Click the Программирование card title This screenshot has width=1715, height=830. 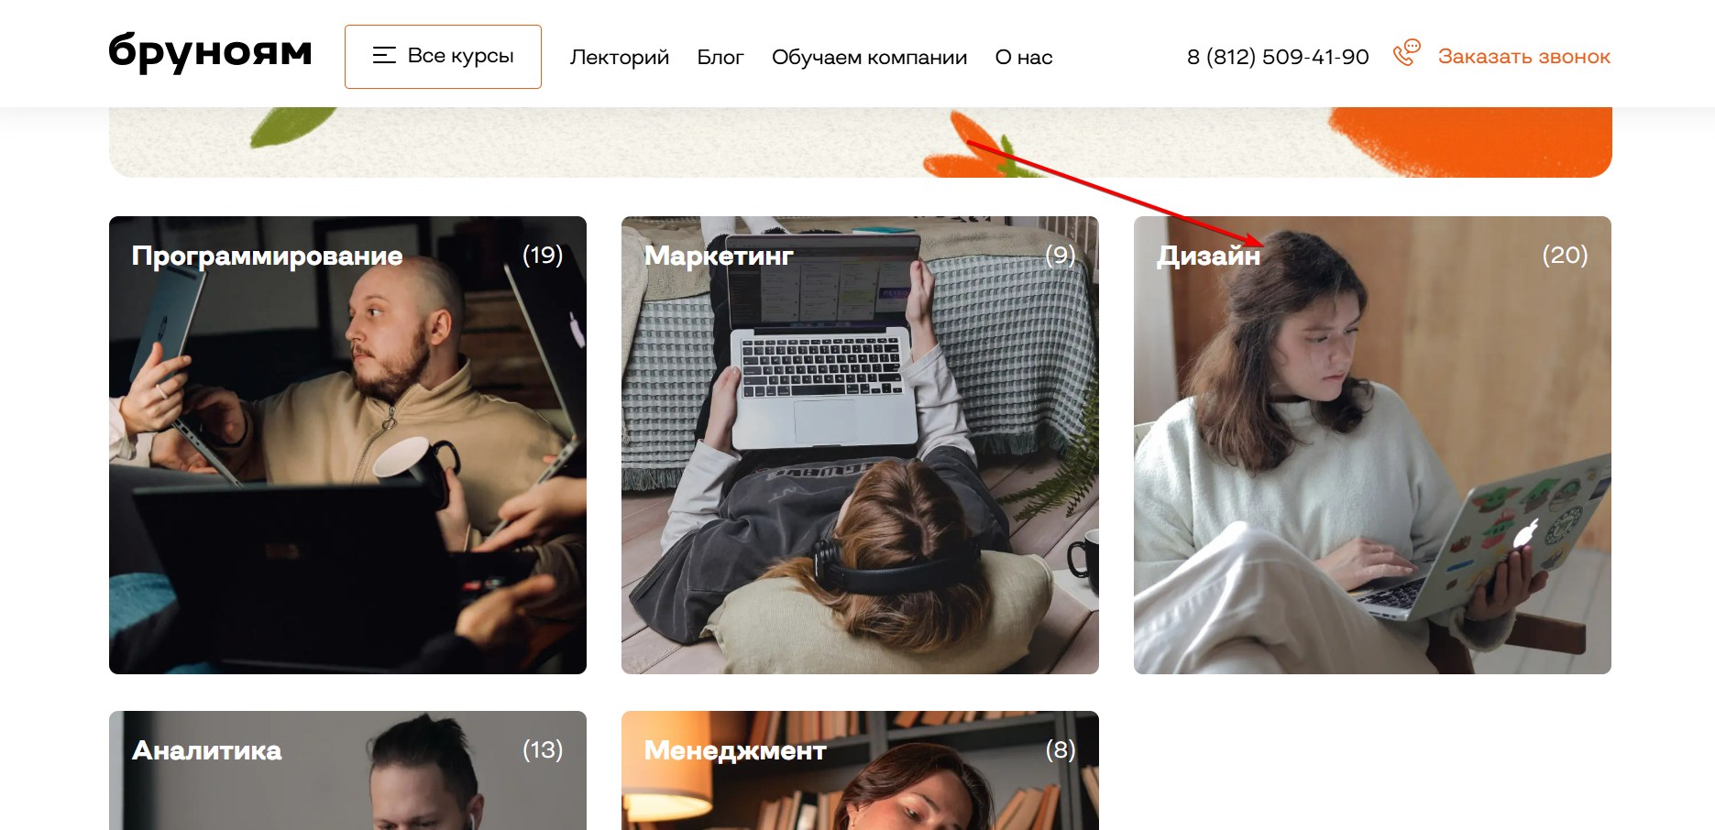point(267,256)
